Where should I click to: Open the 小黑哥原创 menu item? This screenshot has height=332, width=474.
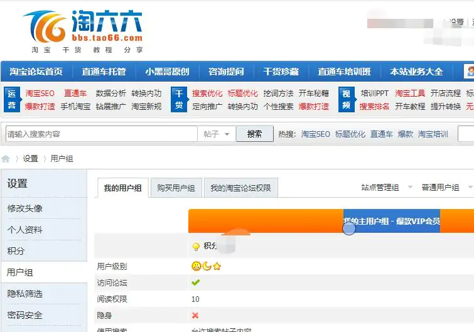click(x=167, y=72)
